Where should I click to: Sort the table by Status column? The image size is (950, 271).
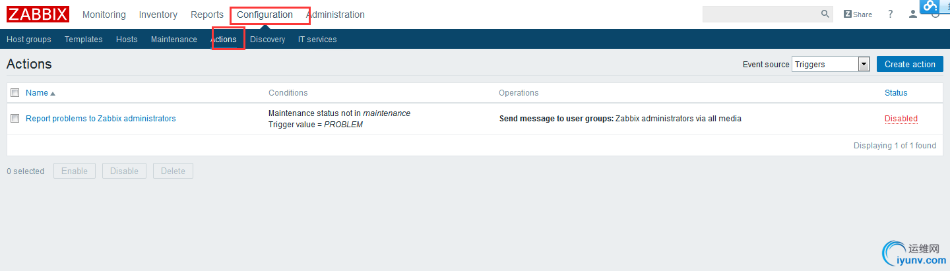click(x=895, y=93)
